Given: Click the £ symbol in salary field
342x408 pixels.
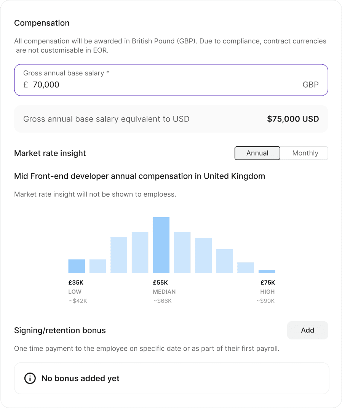Looking at the screenshot, I should tap(26, 85).
